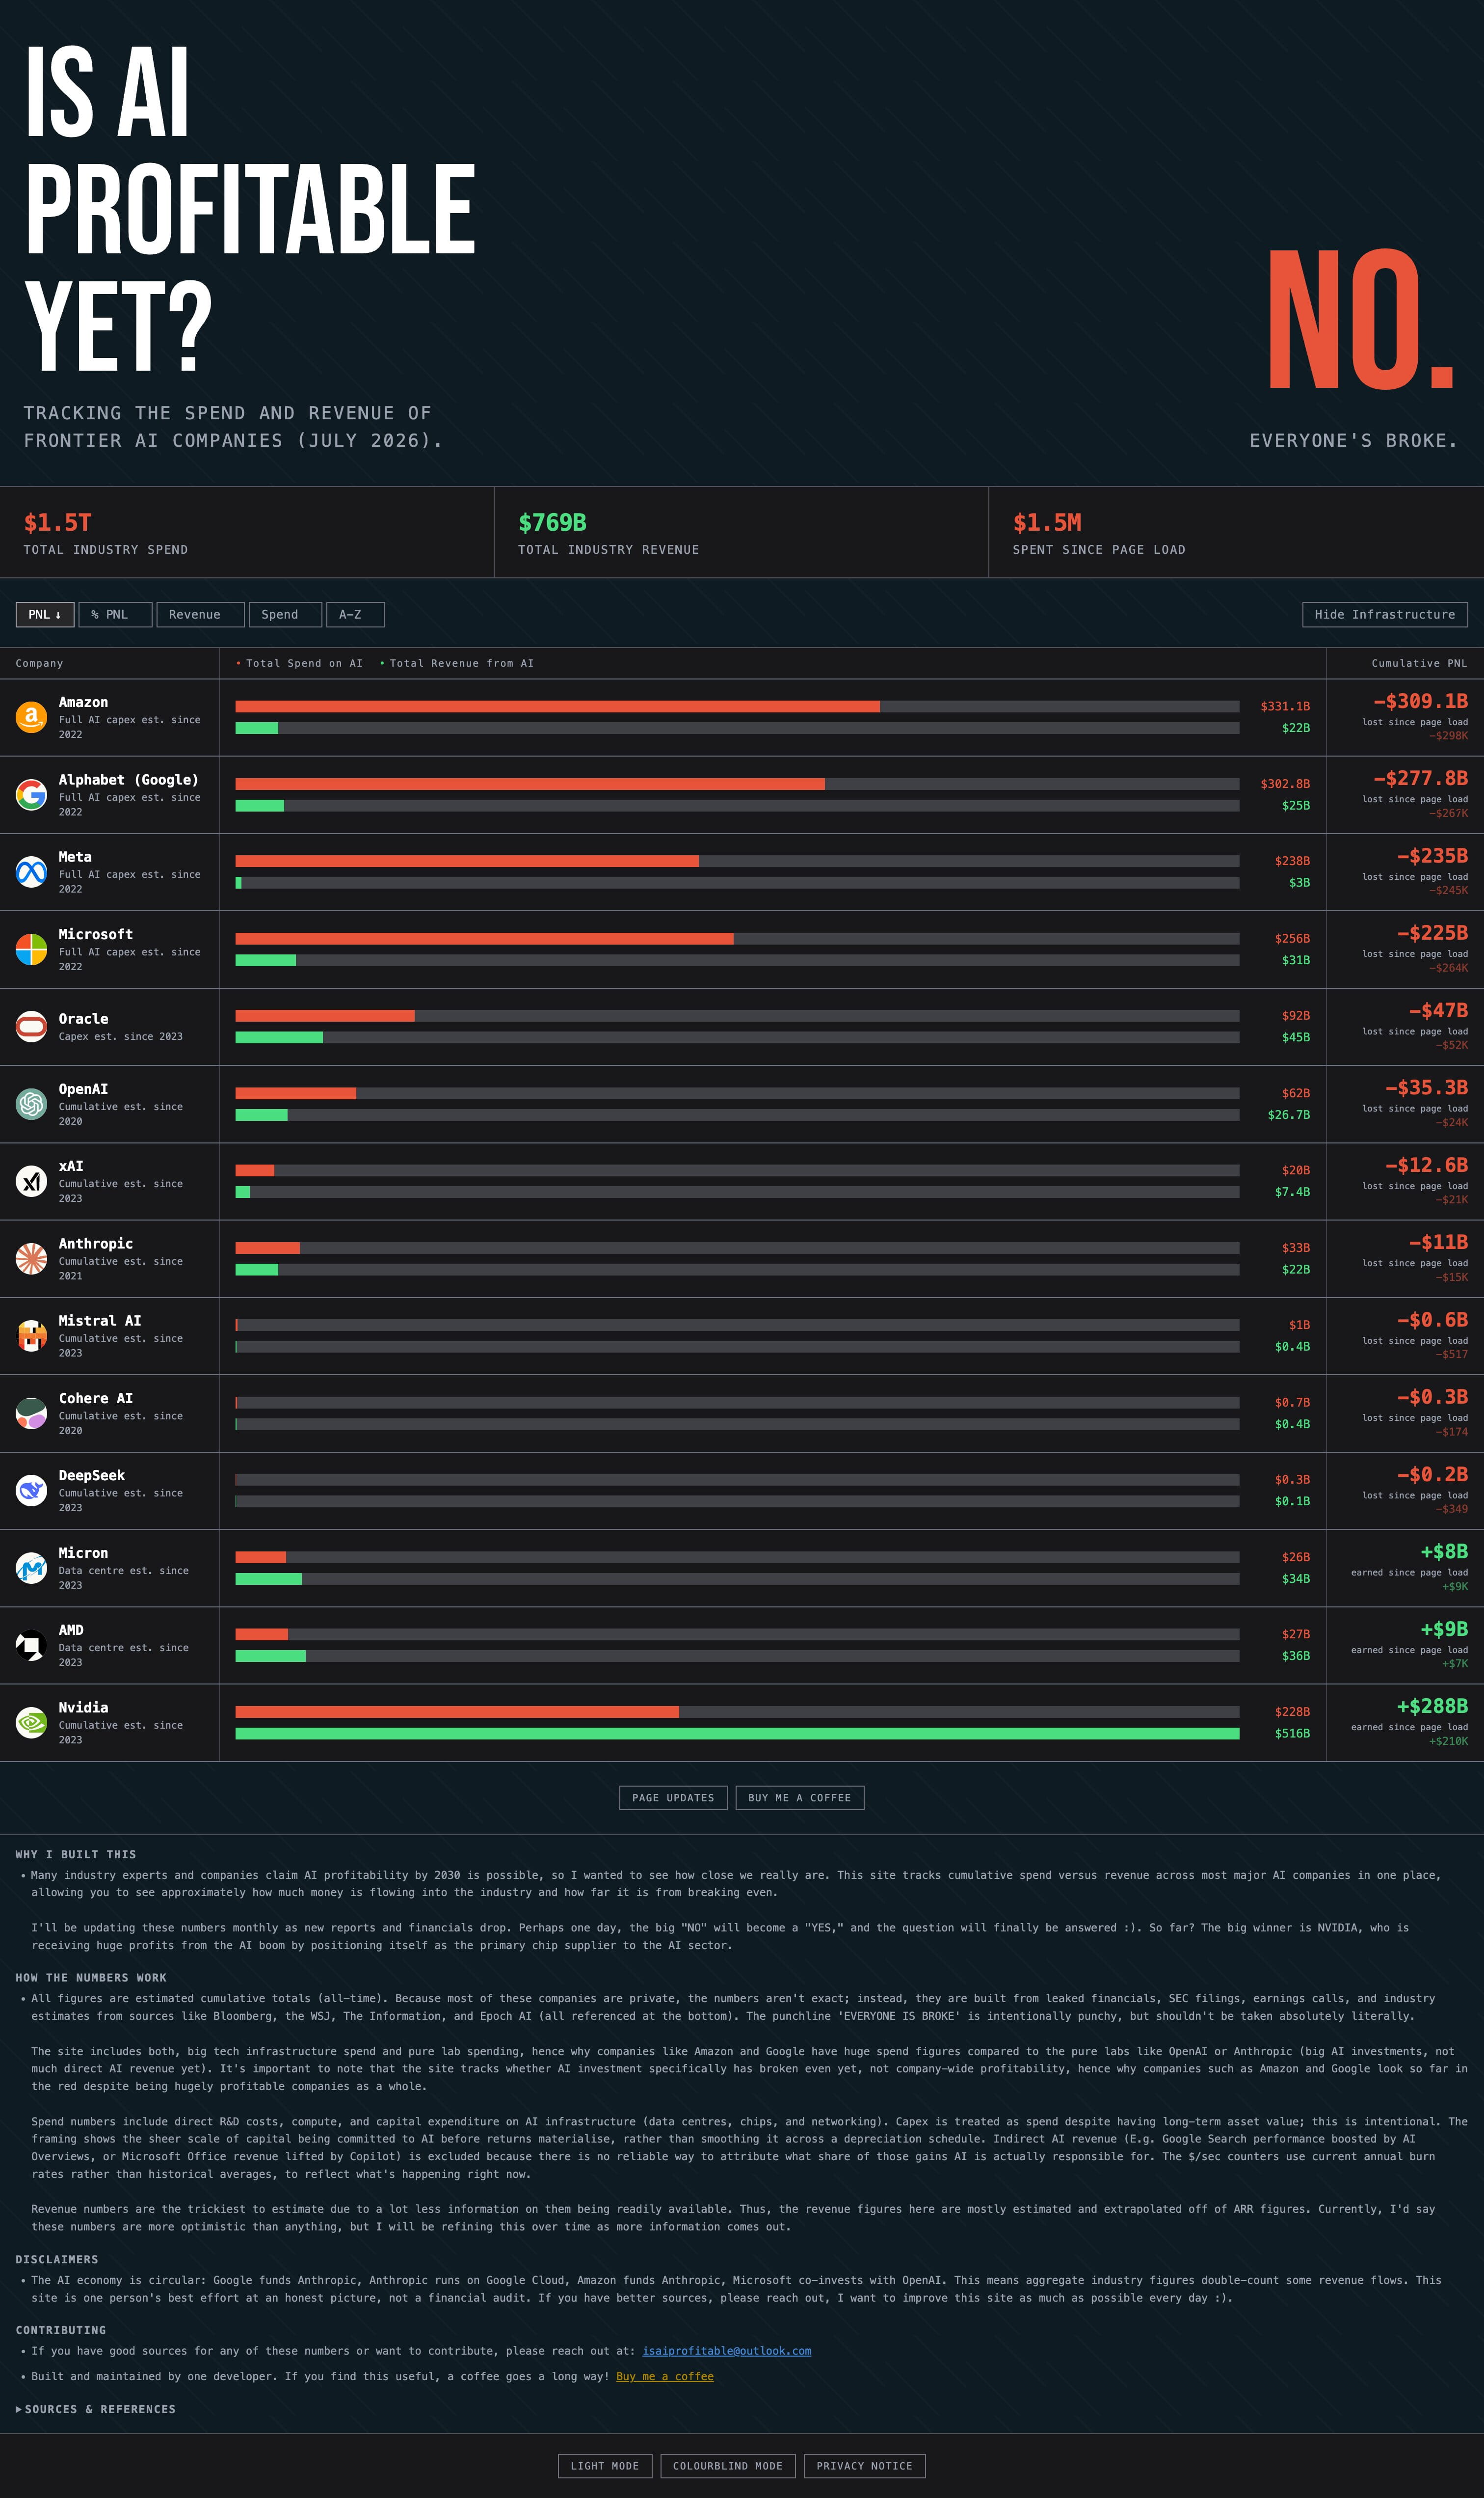This screenshot has width=1484, height=2498.
Task: Click the large red 'NO.' answer
Action: tap(1361, 320)
